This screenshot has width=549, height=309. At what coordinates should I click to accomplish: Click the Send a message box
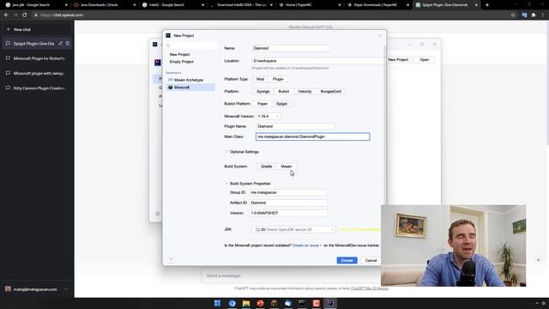pos(292,276)
